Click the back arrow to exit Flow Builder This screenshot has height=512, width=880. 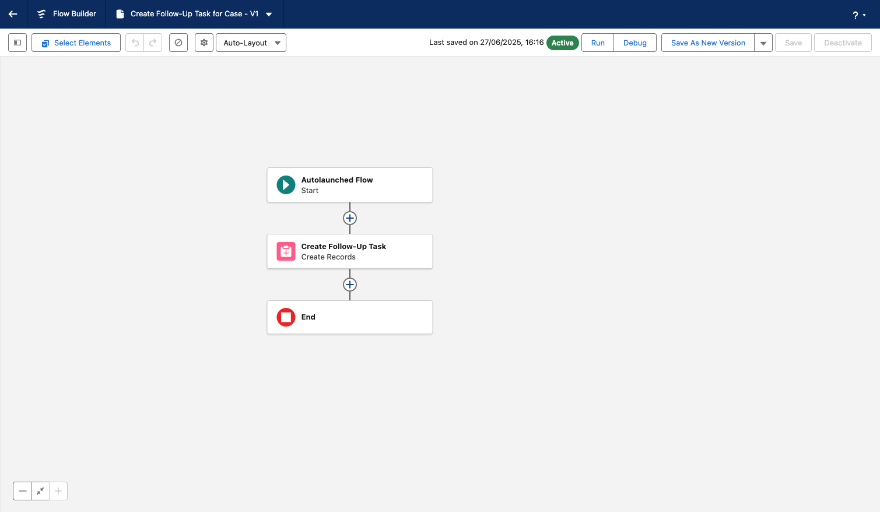[x=13, y=14]
